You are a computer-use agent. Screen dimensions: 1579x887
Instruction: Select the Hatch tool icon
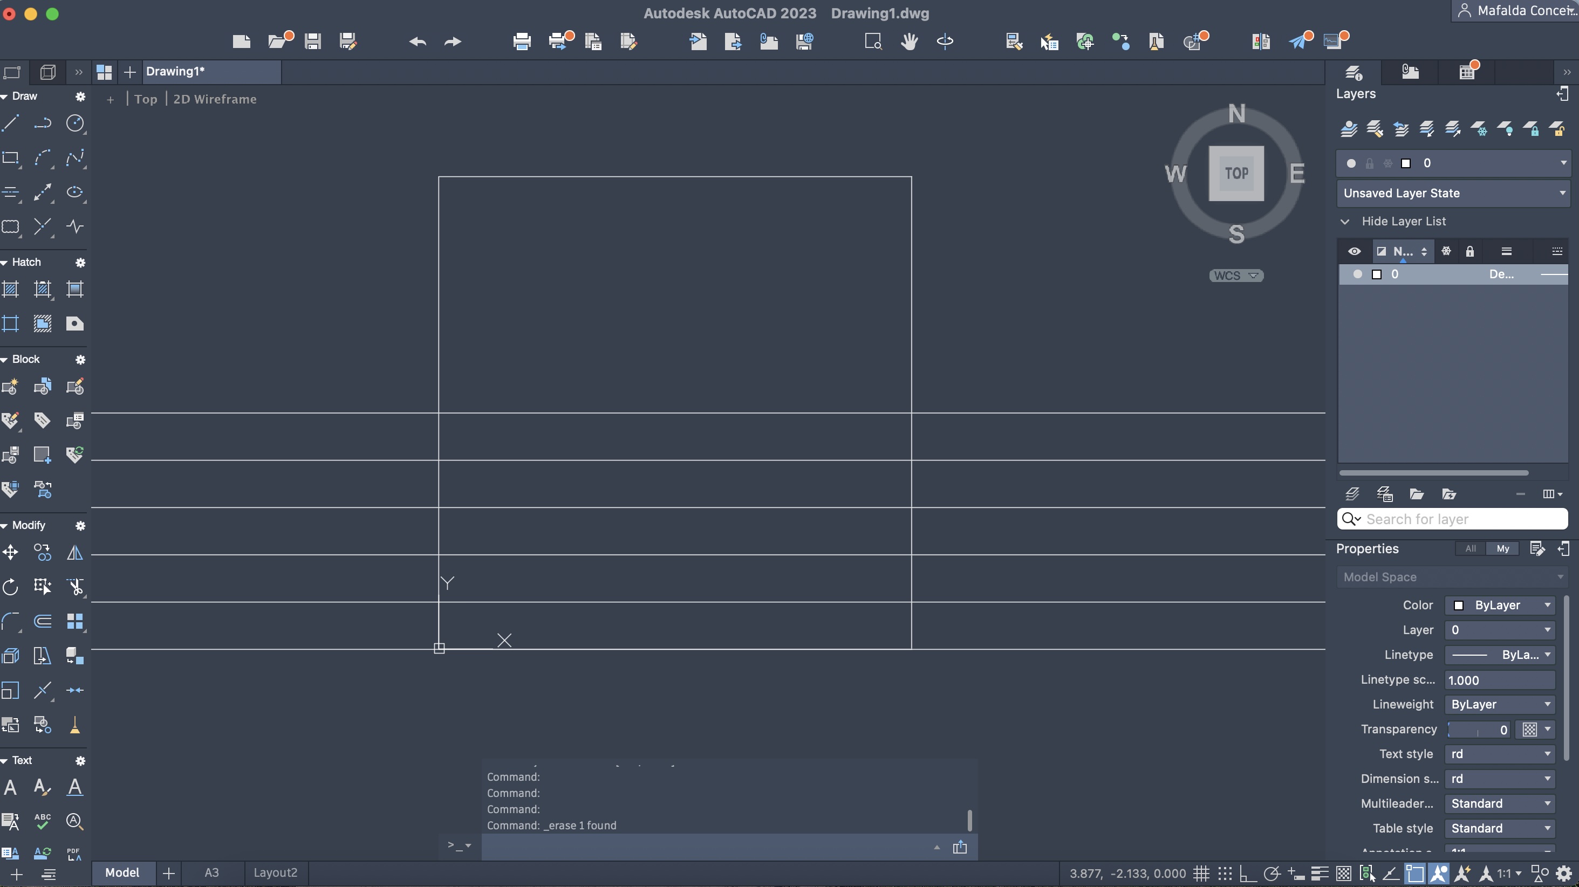pos(10,288)
